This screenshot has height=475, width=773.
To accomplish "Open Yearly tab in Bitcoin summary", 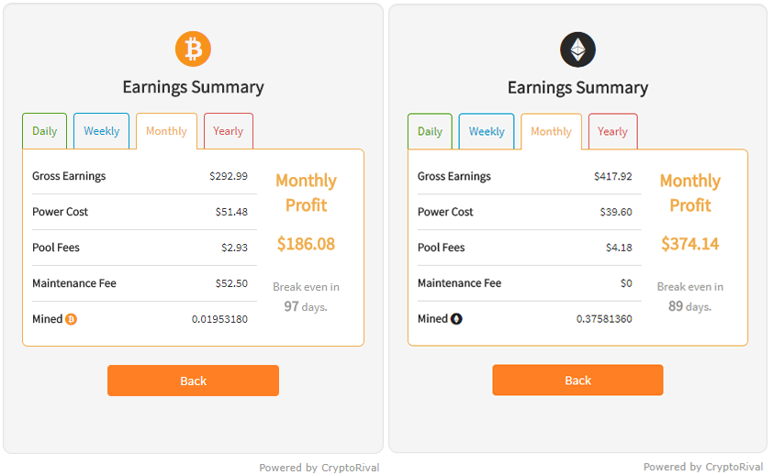I will [x=229, y=131].
